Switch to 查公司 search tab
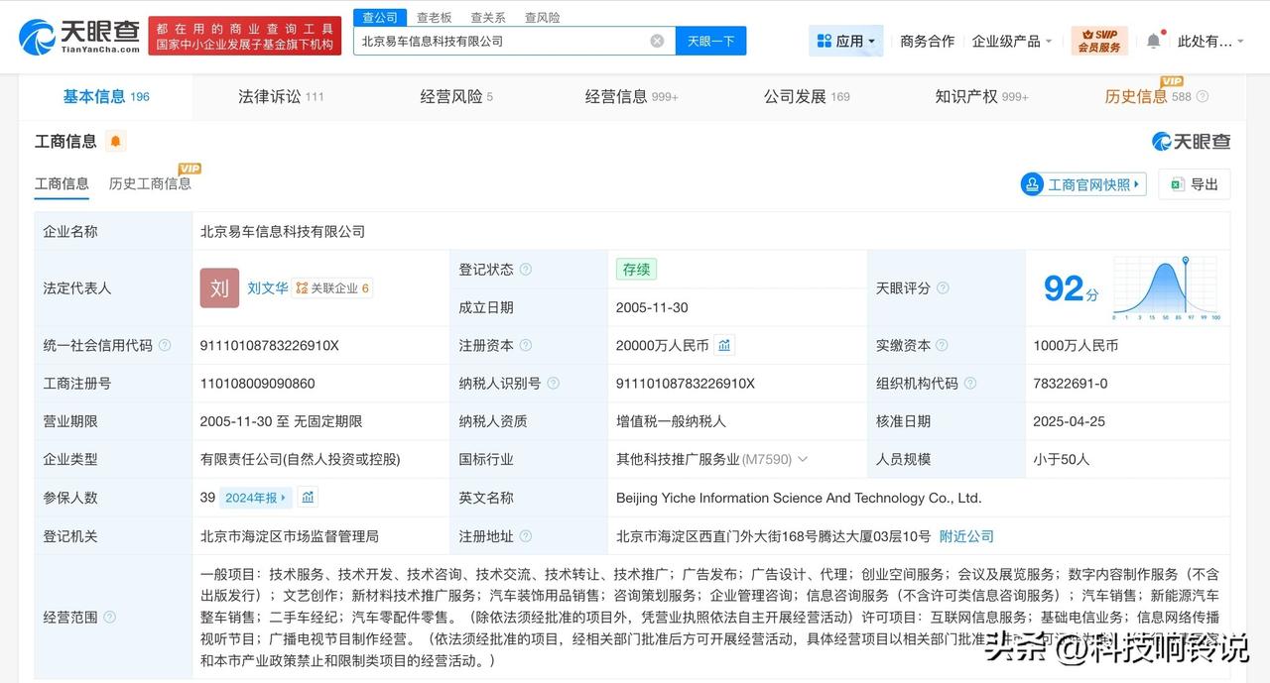Image resolution: width=1270 pixels, height=683 pixels. coord(380,18)
